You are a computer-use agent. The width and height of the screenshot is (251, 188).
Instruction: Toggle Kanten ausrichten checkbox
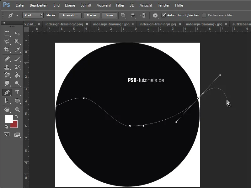tap(204, 15)
